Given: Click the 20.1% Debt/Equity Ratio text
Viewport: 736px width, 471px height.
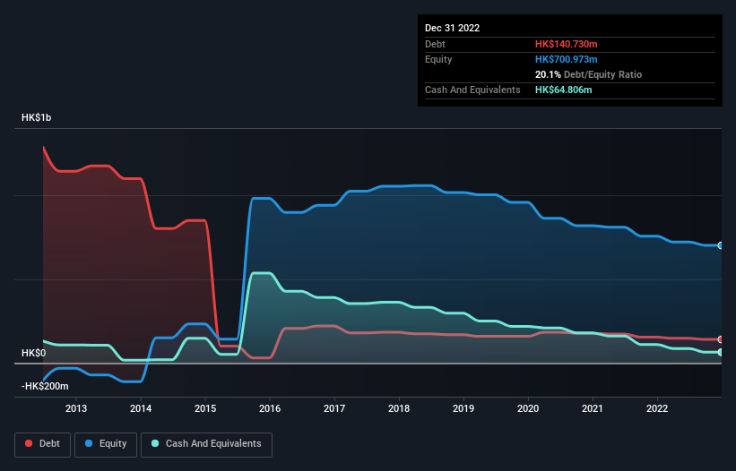Looking at the screenshot, I should (588, 74).
